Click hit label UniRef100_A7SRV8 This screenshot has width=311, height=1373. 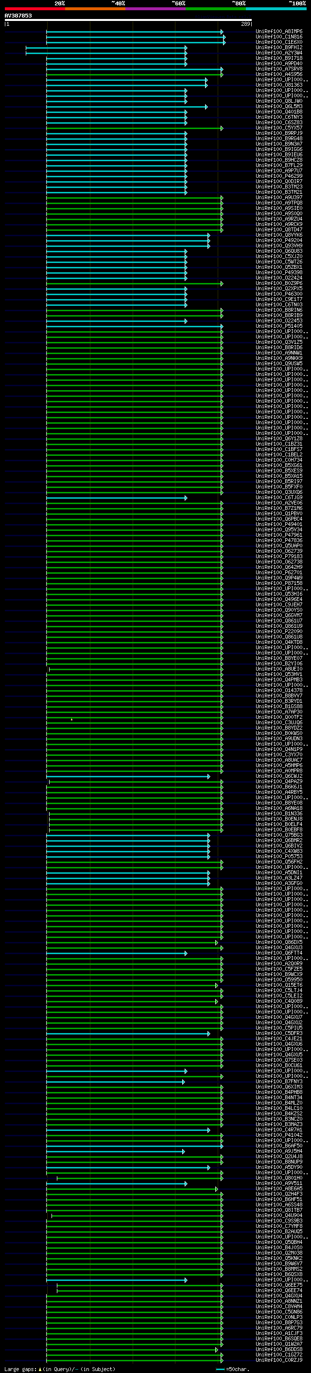pos(279,69)
